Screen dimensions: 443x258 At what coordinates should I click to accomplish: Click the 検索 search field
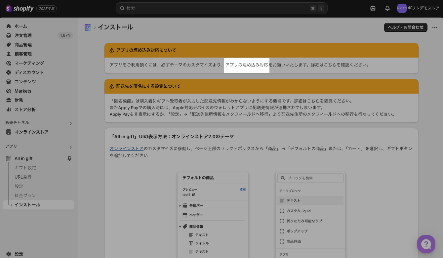[x=221, y=8]
